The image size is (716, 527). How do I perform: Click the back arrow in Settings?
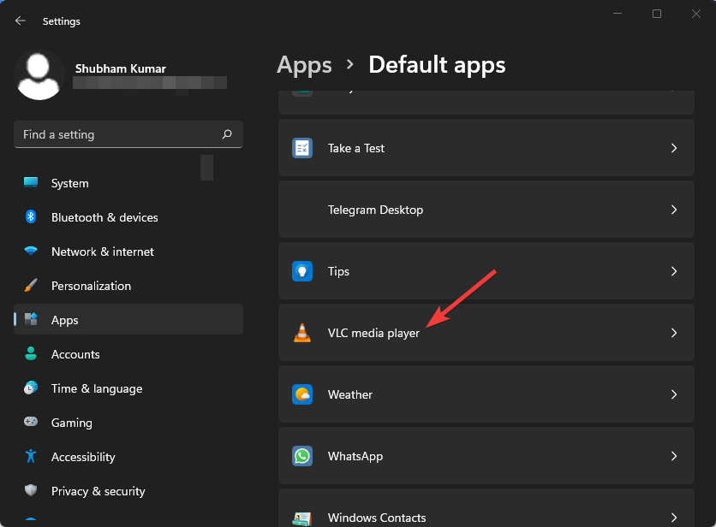[20, 21]
